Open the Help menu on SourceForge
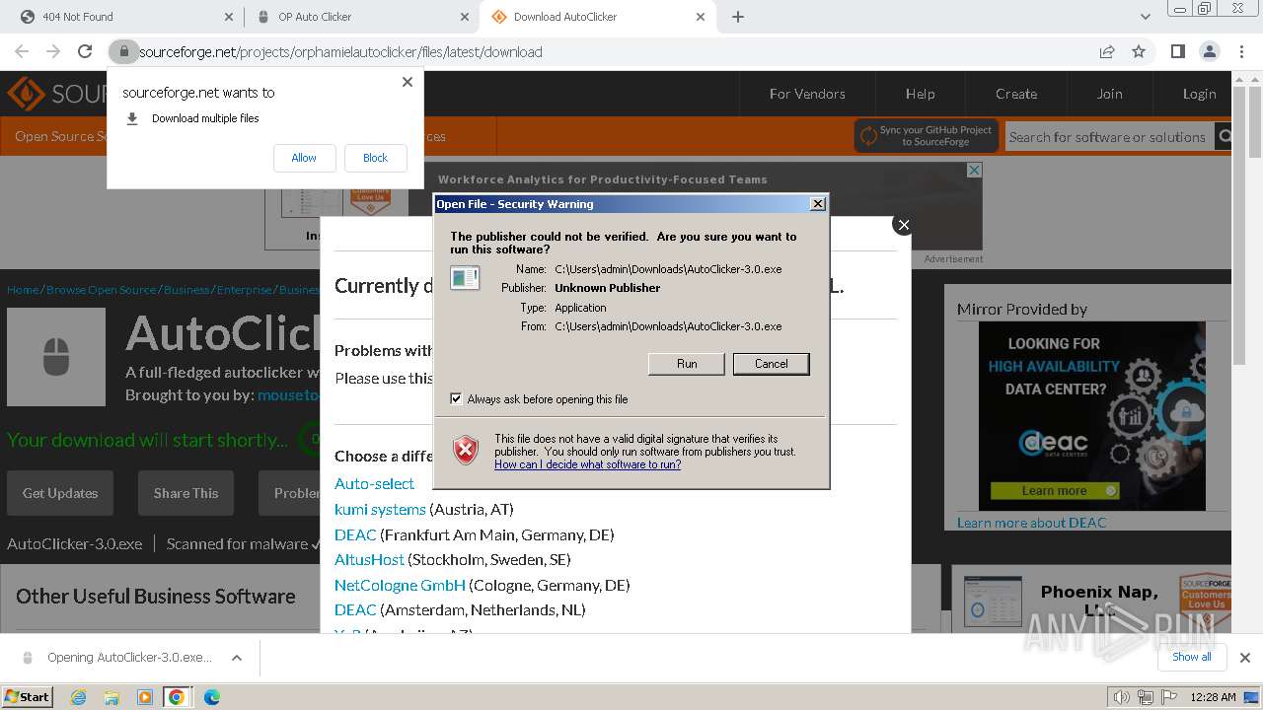Viewport: 1263px width, 710px height. tap(920, 94)
